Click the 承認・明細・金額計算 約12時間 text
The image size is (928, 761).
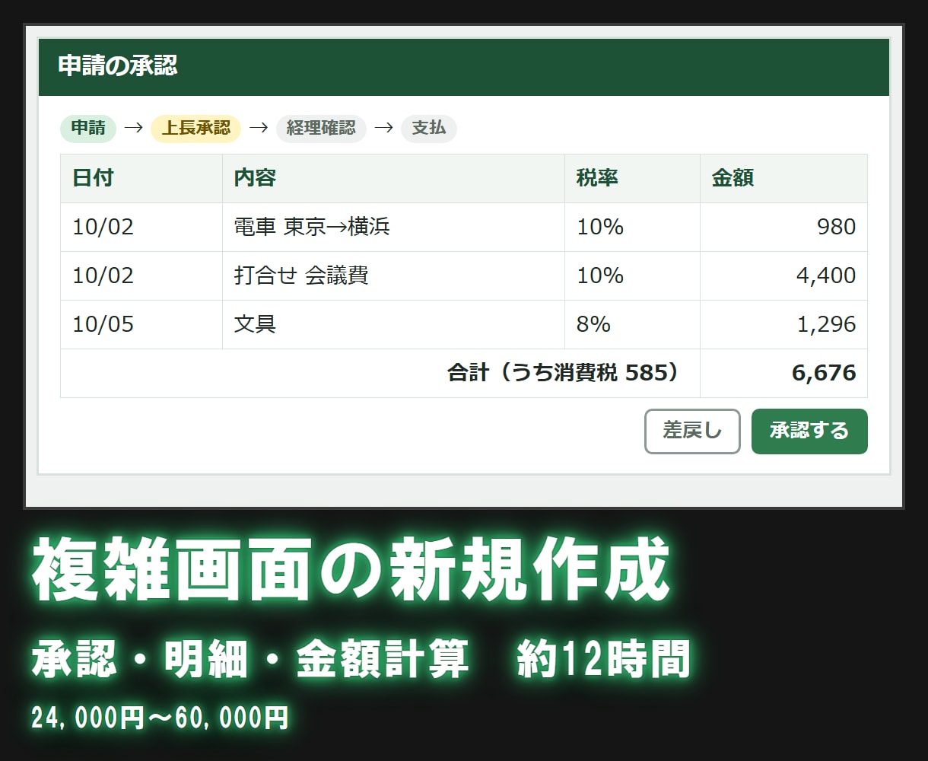click(361, 659)
